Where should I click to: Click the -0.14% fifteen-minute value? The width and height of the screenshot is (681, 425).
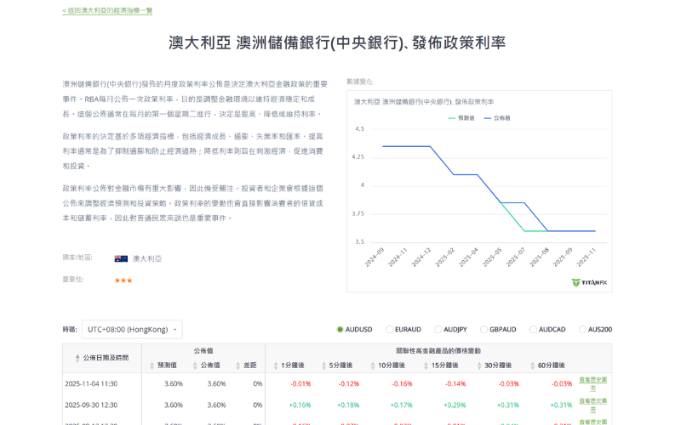(x=455, y=384)
